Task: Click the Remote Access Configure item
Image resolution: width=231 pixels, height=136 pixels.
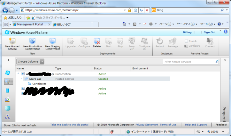Action: [192, 46]
